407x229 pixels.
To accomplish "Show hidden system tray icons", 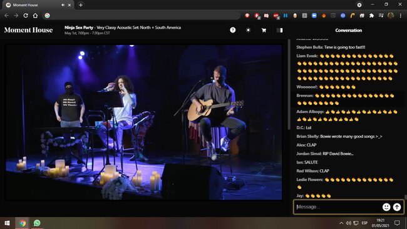I will point(341,223).
